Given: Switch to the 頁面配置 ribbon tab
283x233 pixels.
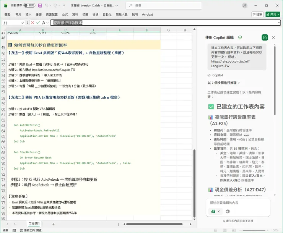Looking at the screenshot, I should tap(52, 15).
